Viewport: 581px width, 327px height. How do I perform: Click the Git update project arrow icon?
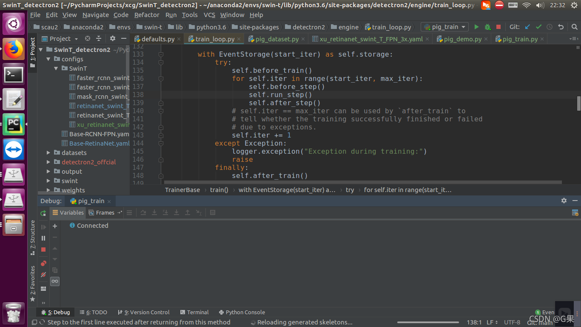point(527,27)
